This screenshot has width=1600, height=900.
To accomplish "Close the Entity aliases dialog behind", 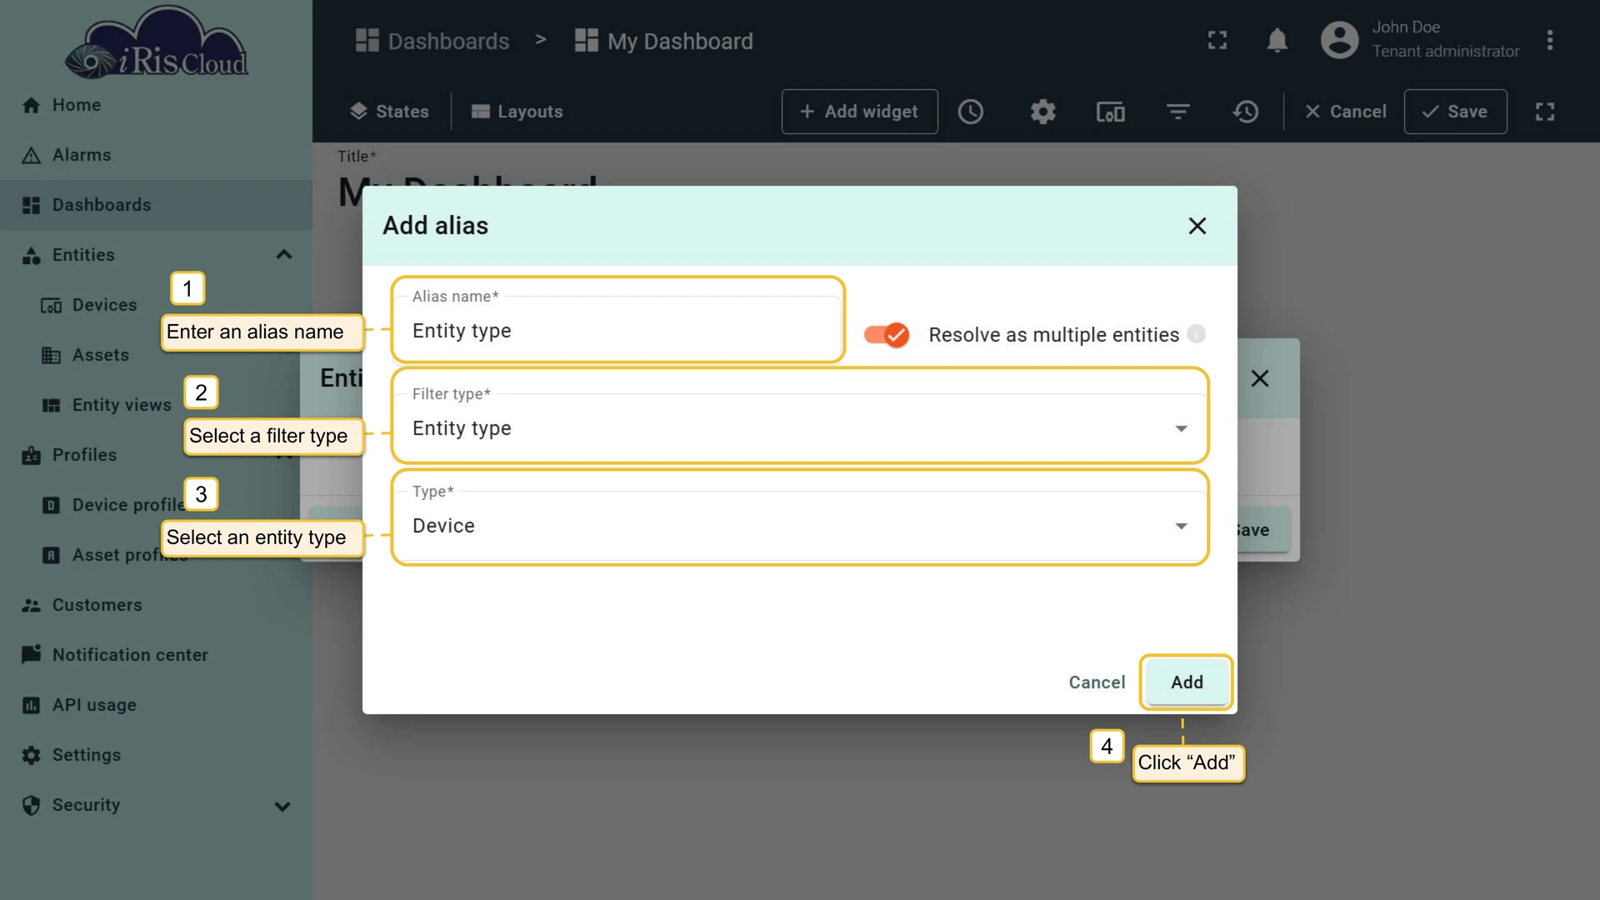I will click(1260, 378).
